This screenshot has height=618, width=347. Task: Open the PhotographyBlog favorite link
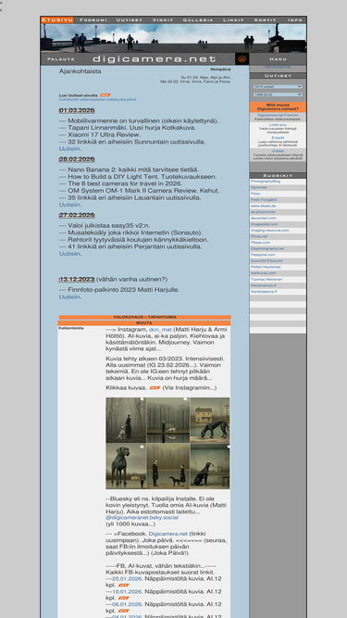(x=266, y=182)
